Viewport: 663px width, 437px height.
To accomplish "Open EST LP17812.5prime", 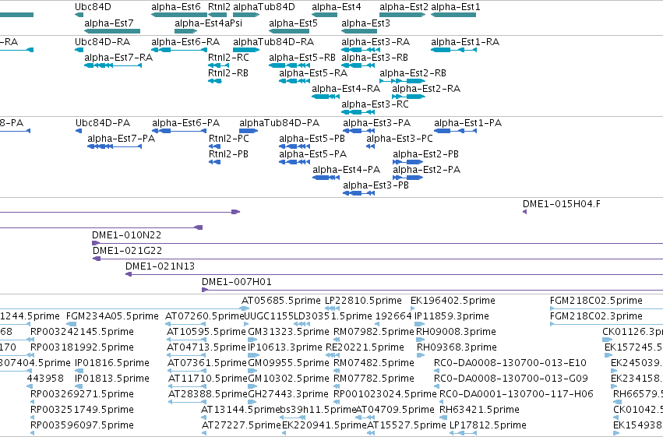I will pyautogui.click(x=488, y=425).
